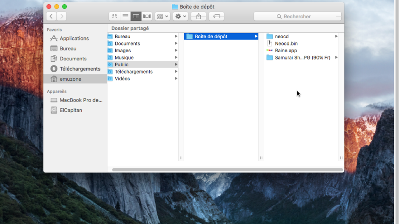This screenshot has width=399, height=224.
Task: Open the gear action menu
Action: (x=181, y=16)
